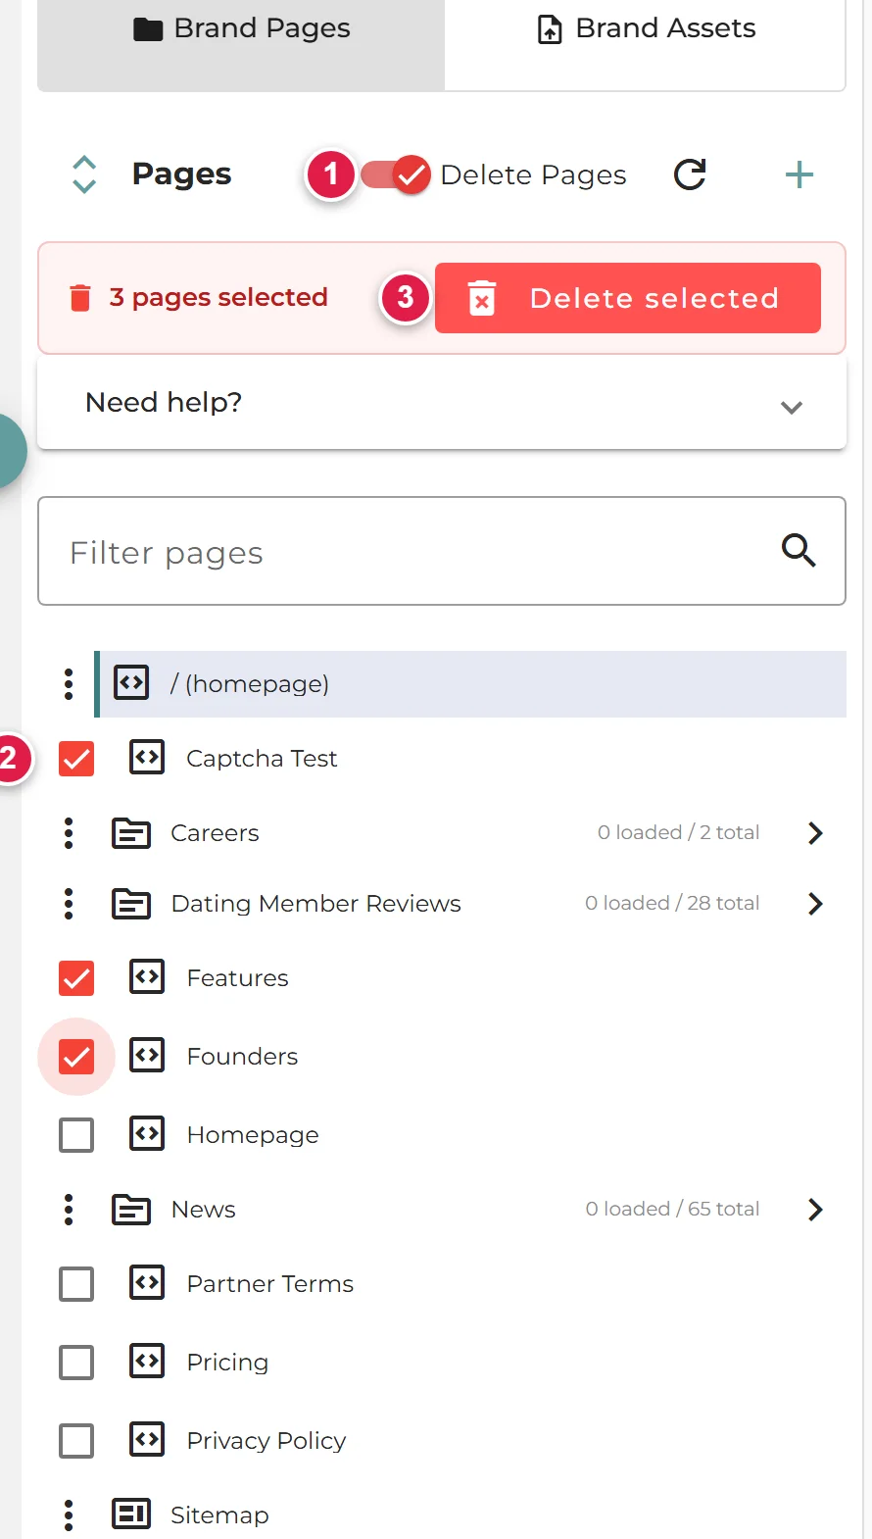The image size is (872, 1539).
Task: Check the Pricing checkbox
Action: pyautogui.click(x=76, y=1363)
